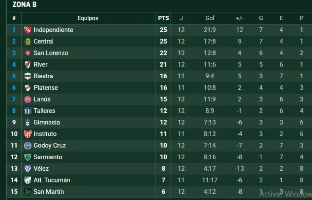Click the Independiente team crest icon
Viewport: 312px width, 200px height.
tap(28, 30)
